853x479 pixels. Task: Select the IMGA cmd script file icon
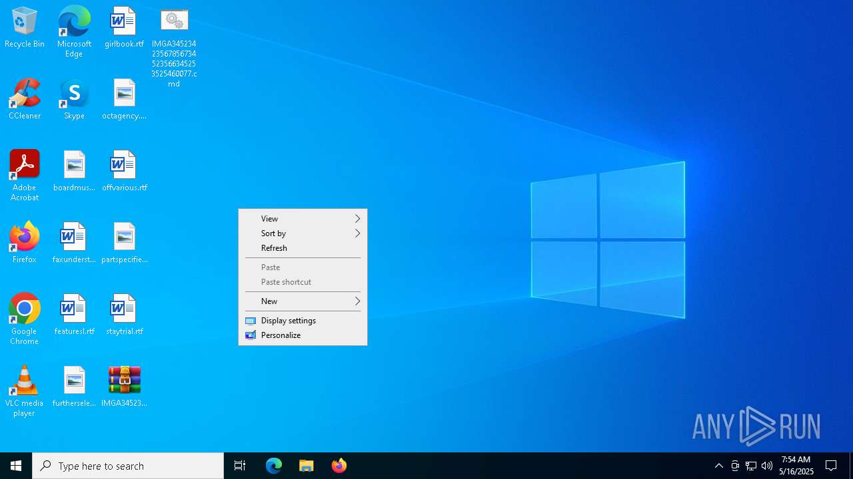[174, 48]
